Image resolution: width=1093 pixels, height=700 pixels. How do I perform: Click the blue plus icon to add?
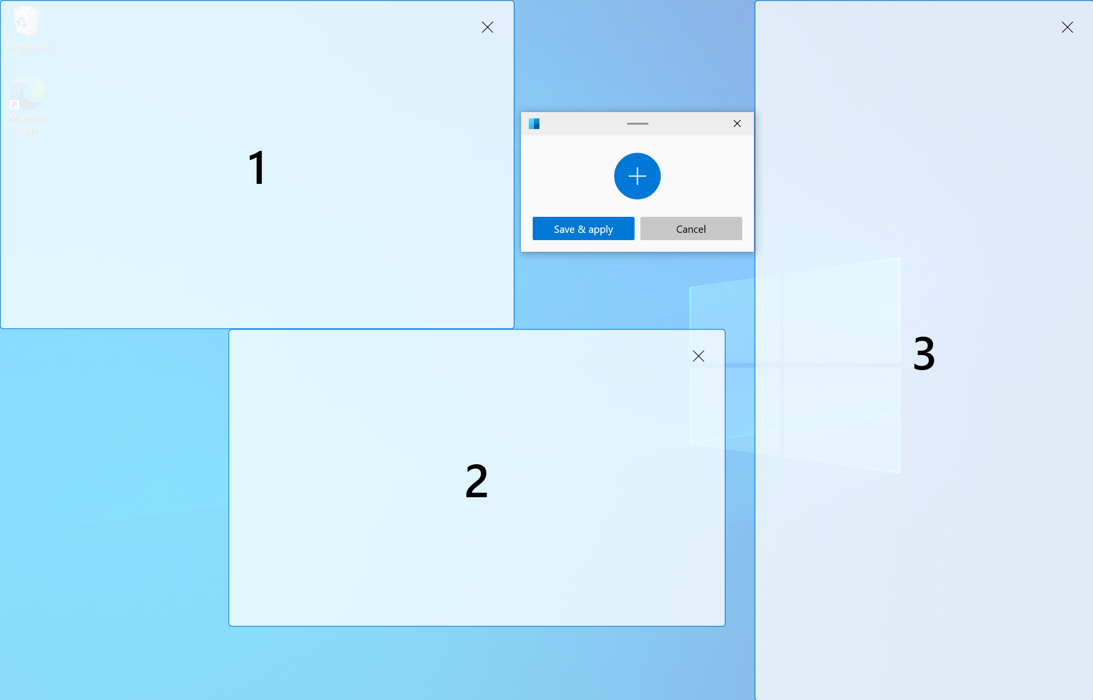[637, 175]
